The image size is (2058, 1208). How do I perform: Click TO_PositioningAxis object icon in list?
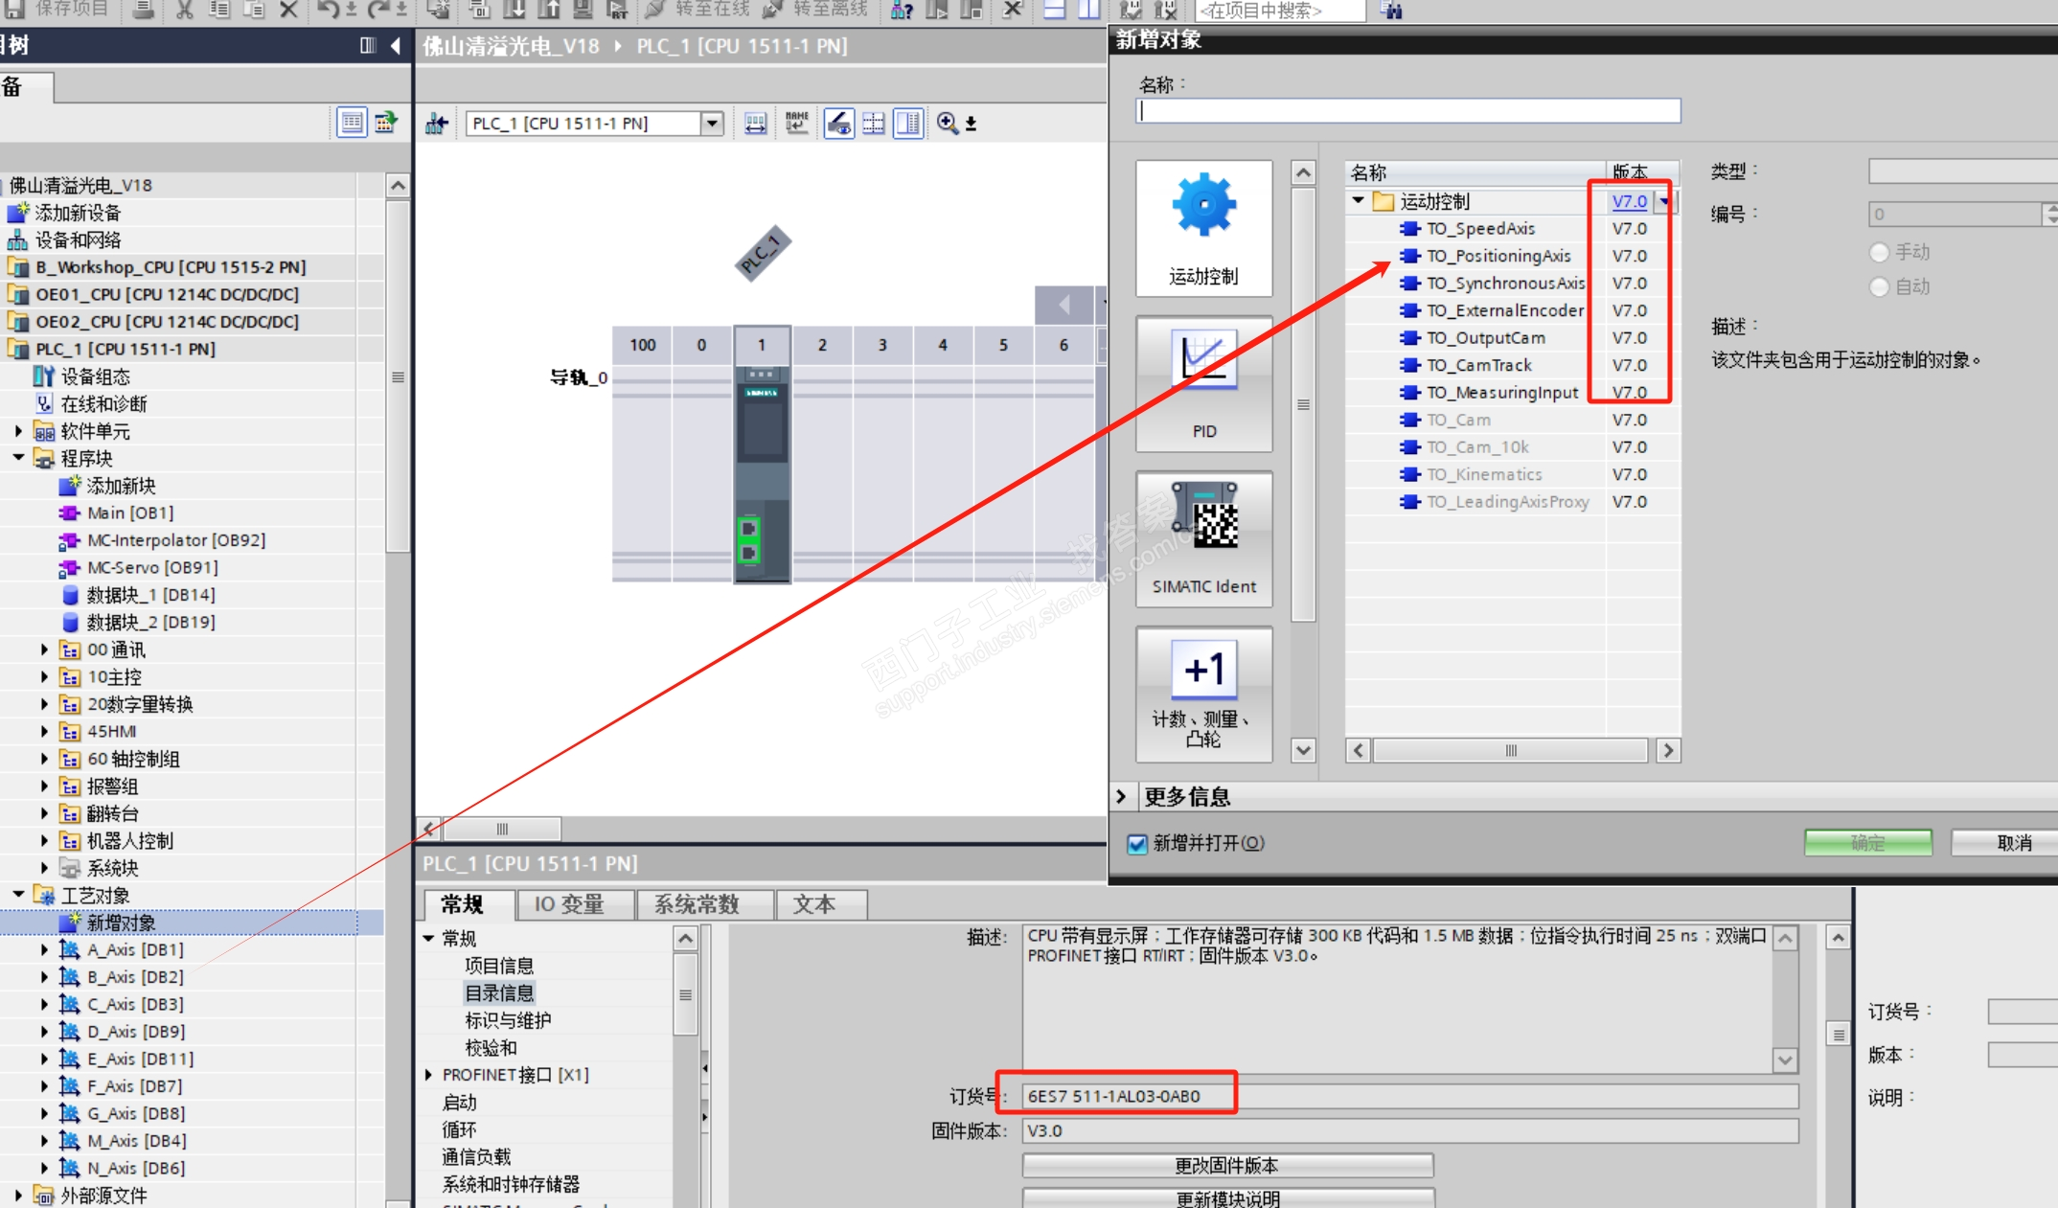(x=1409, y=256)
